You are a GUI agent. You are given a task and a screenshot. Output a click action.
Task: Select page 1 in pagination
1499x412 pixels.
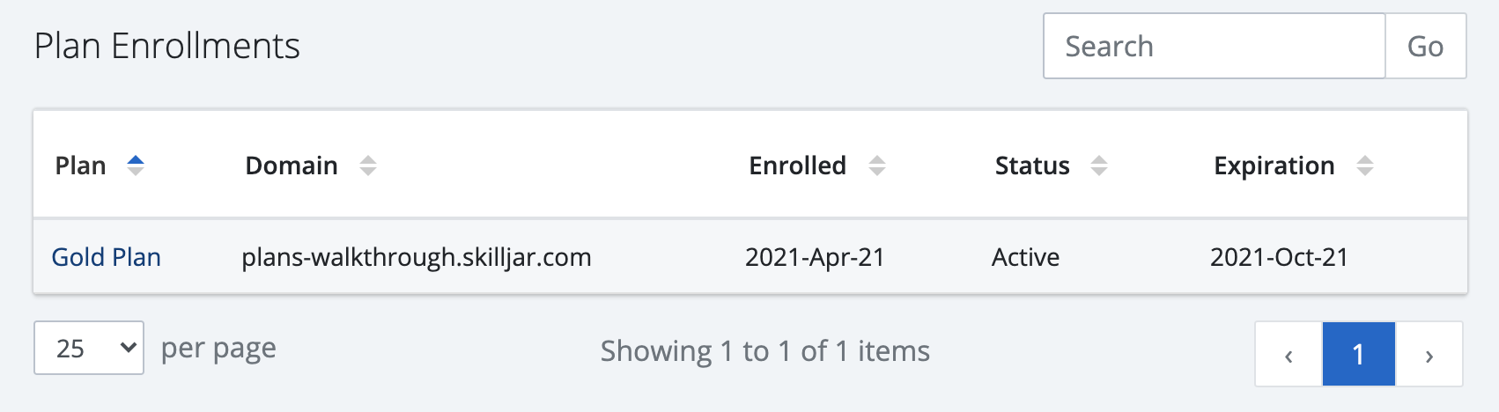[1358, 355]
